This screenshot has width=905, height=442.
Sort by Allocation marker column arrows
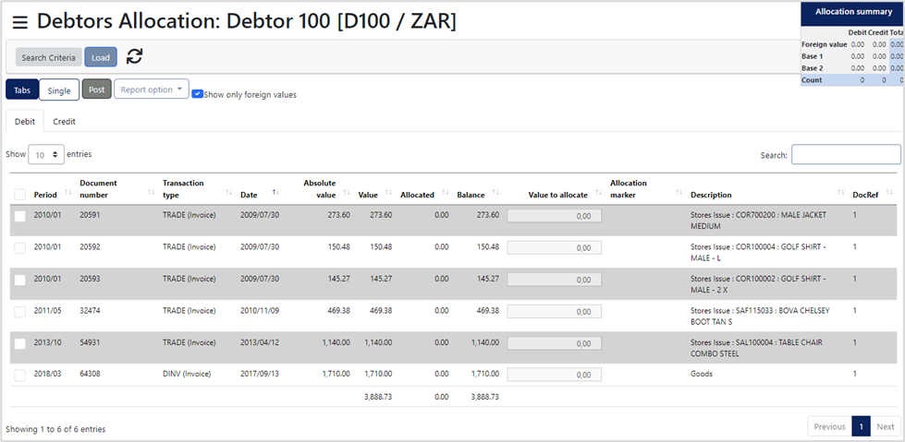pos(679,191)
